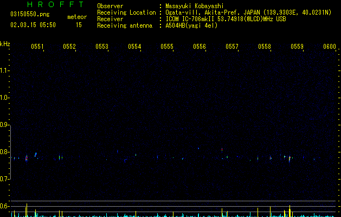Click the Receiving Location label
Image resolution: width=341 pixels, height=217 pixels.
(x=126, y=12)
